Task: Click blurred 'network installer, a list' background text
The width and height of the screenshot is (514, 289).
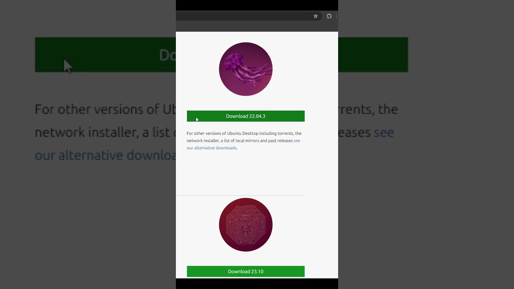Action: (105, 132)
